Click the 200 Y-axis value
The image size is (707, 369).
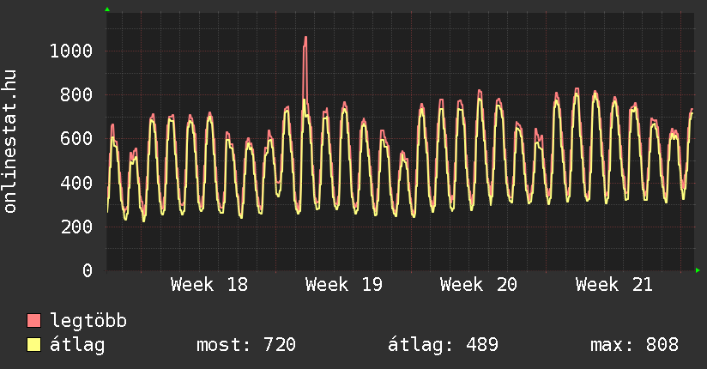[x=76, y=227]
